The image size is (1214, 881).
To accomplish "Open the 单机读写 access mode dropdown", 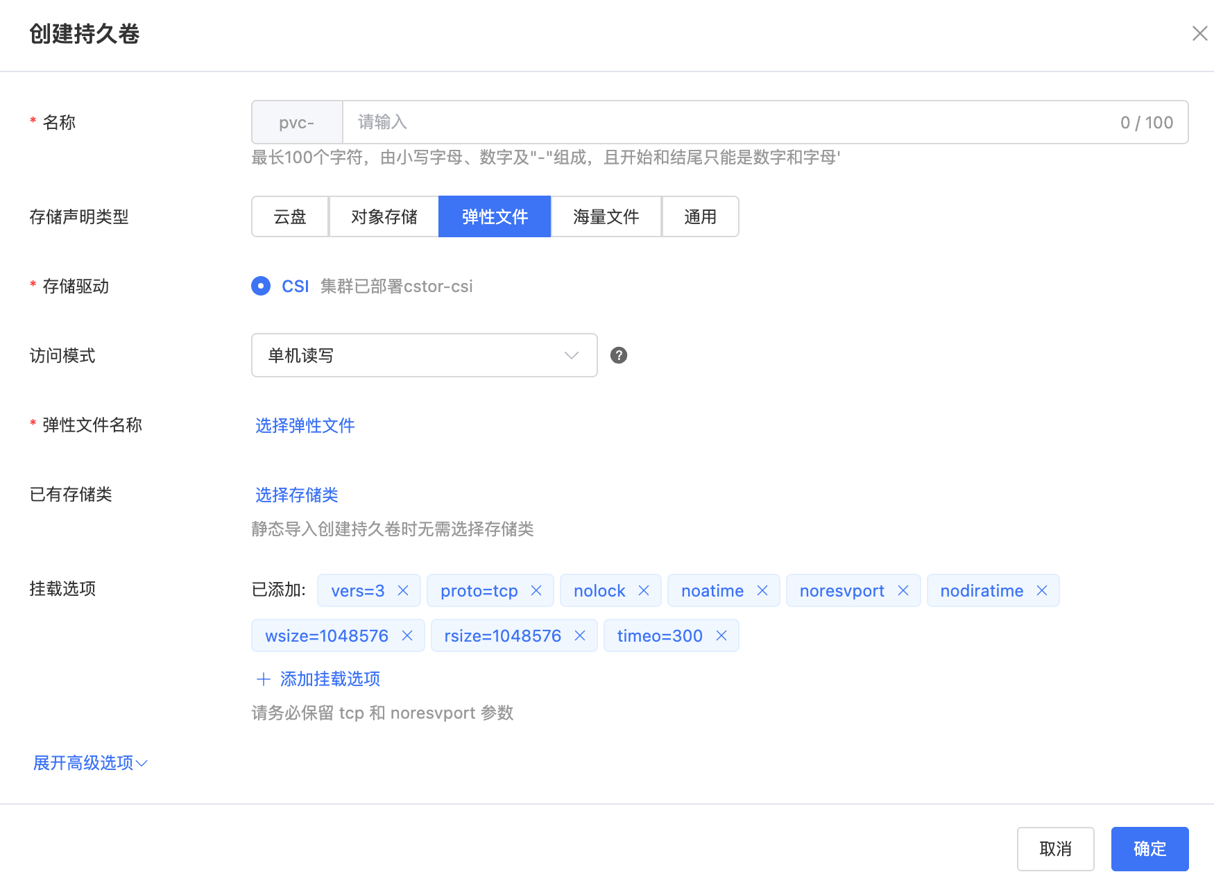I will coord(424,355).
